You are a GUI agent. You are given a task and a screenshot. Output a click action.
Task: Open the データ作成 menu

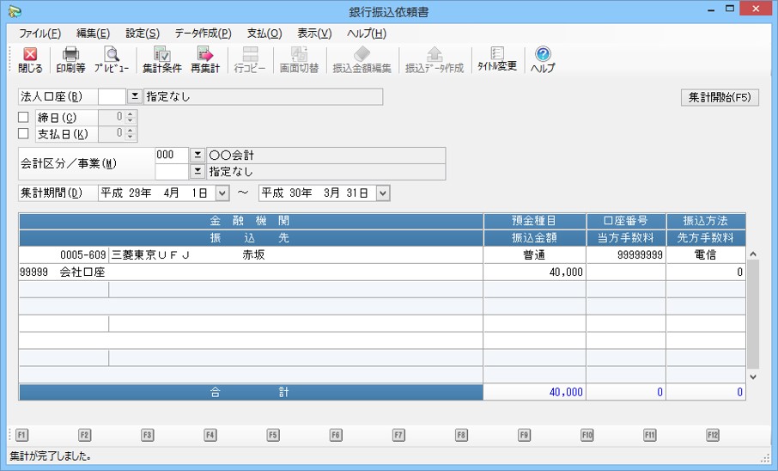[203, 34]
